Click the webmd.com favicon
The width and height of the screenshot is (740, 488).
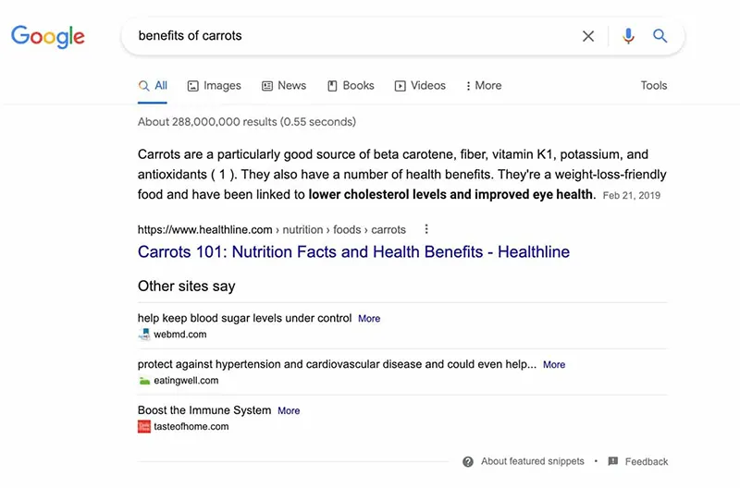tap(144, 335)
